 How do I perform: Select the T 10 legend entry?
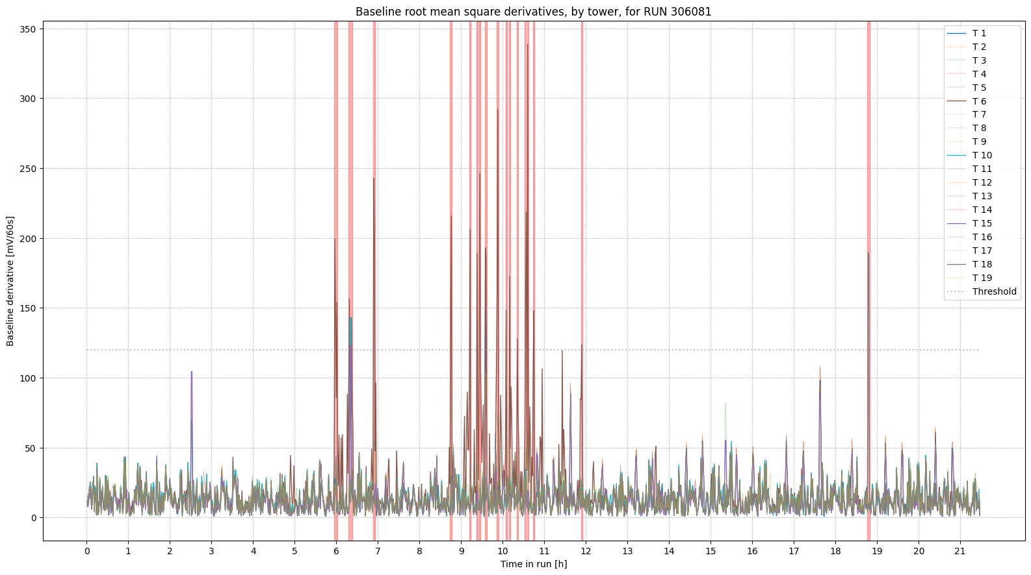(982, 155)
